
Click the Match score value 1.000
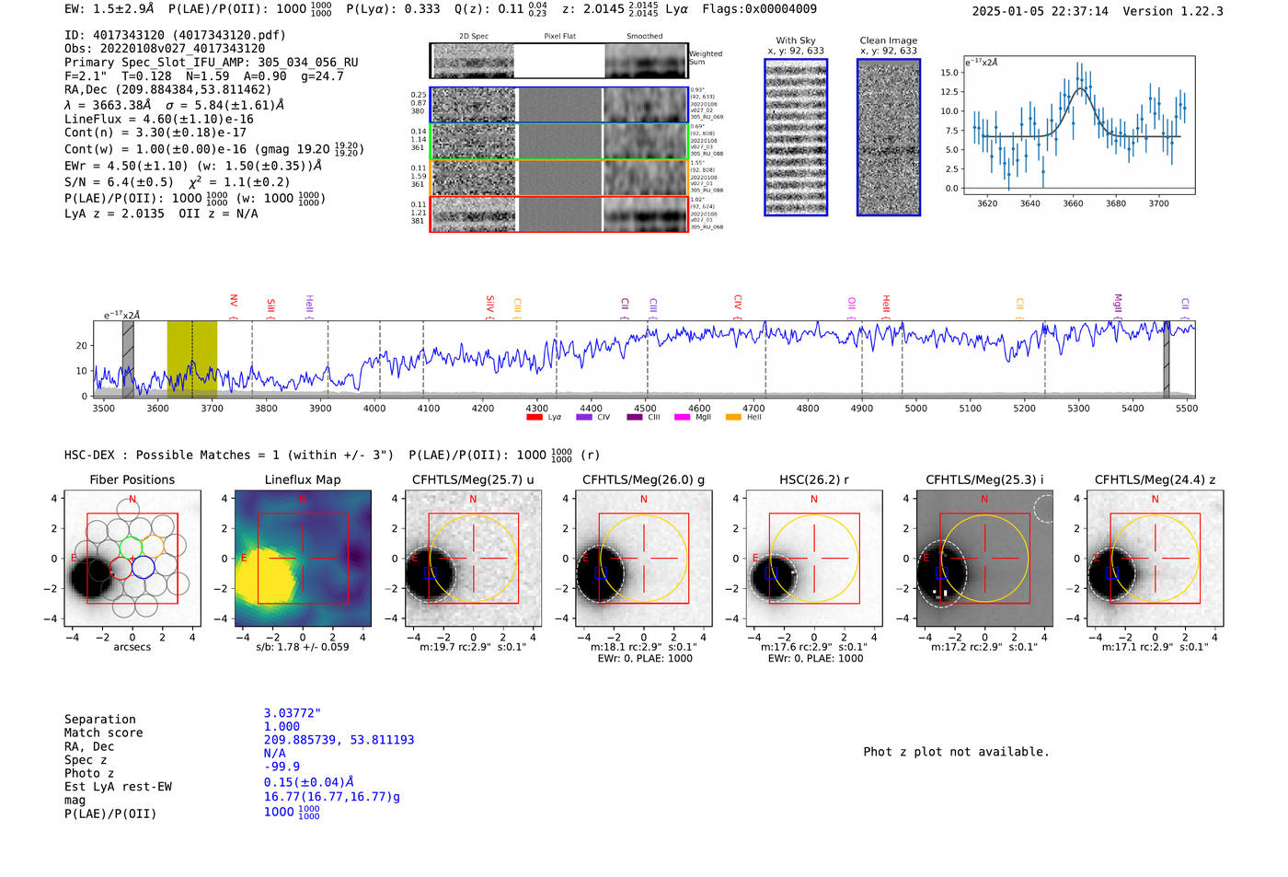pos(282,726)
